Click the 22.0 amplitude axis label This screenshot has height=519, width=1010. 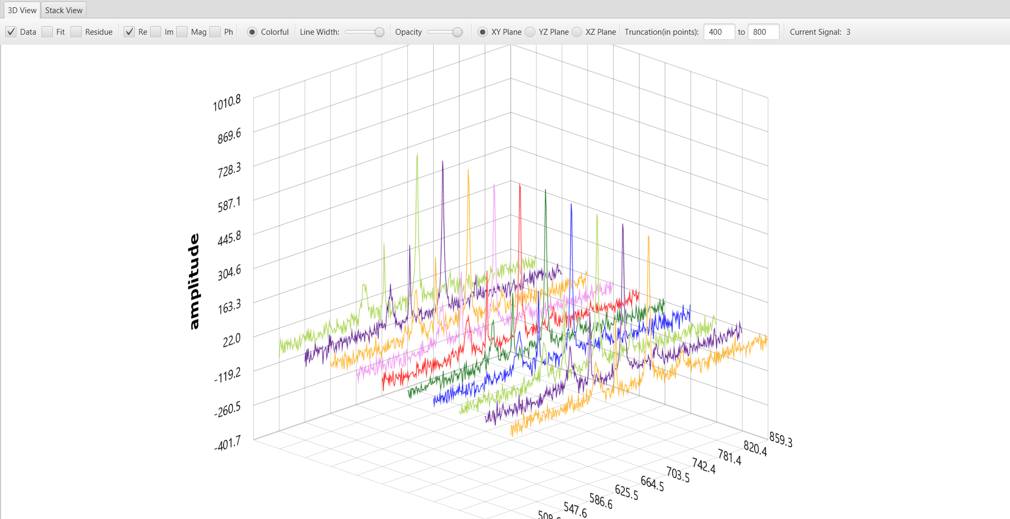tap(232, 340)
